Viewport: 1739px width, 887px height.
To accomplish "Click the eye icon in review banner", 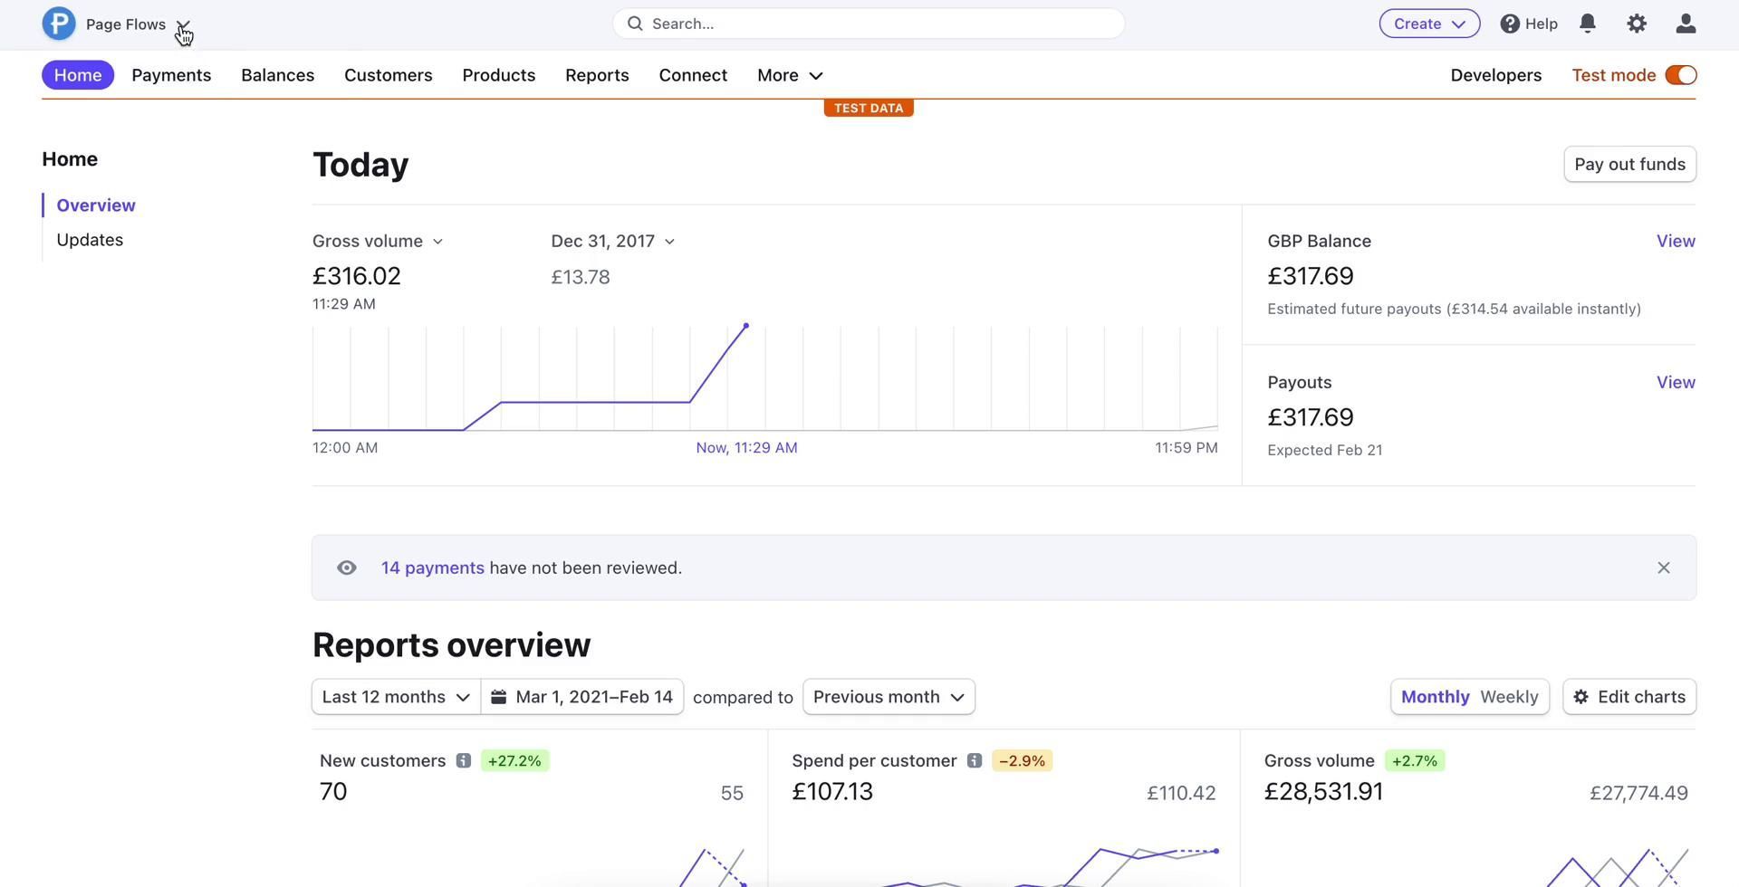I will (346, 568).
